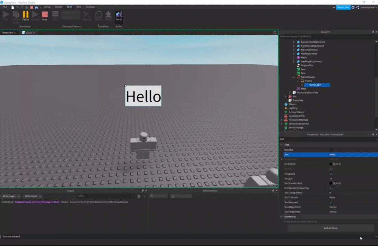Screen dimensions: 378x246
Task: Collapse the Frame tree node
Action: point(298,81)
